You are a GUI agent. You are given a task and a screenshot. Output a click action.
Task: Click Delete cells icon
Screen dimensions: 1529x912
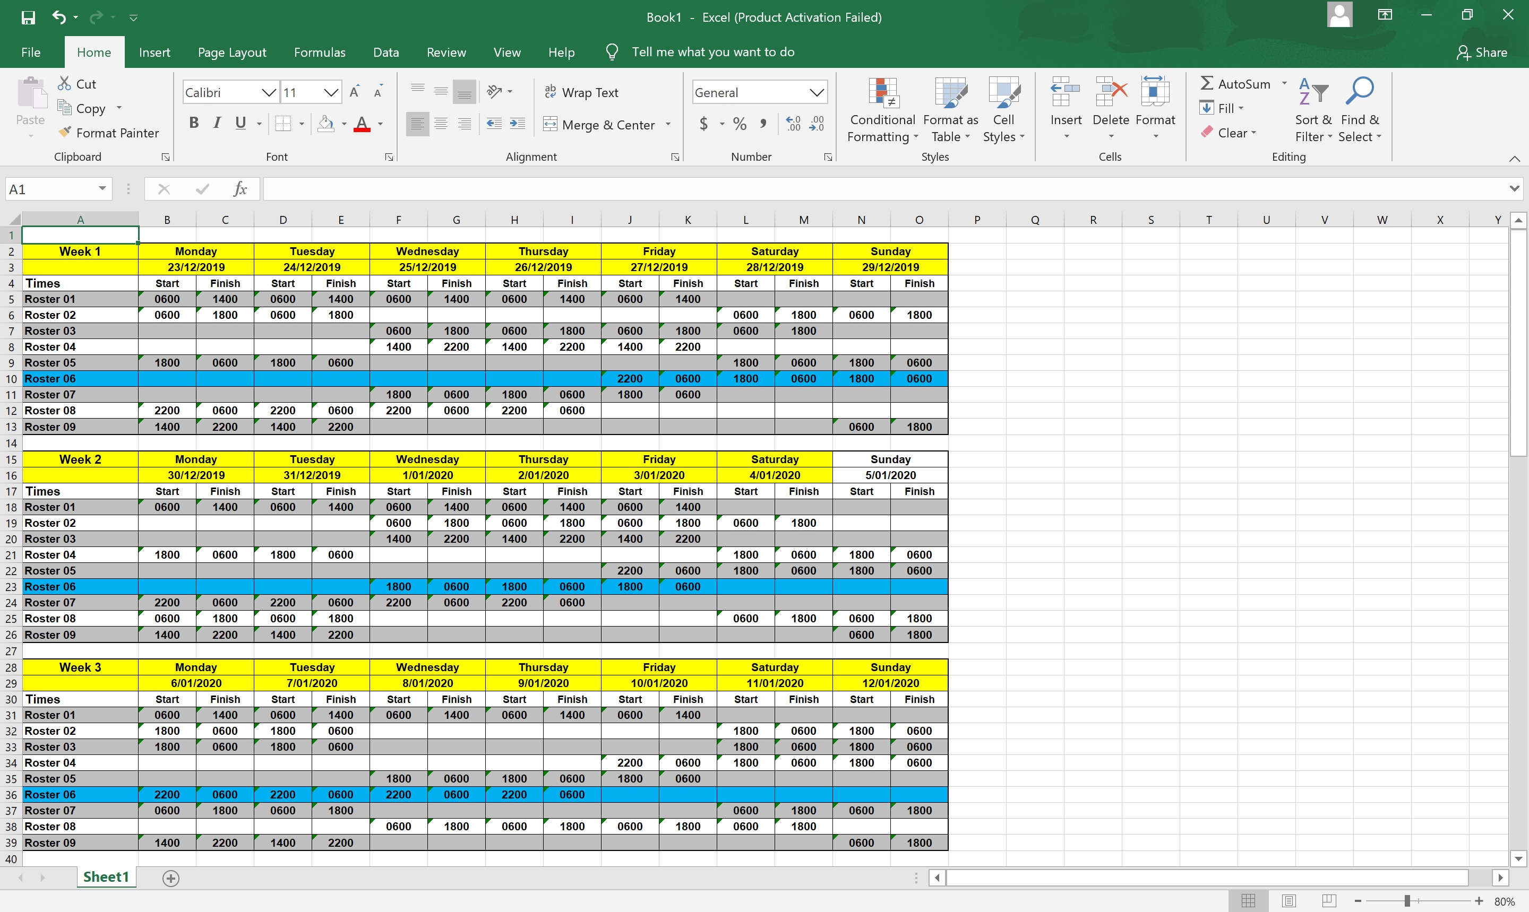[1111, 92]
